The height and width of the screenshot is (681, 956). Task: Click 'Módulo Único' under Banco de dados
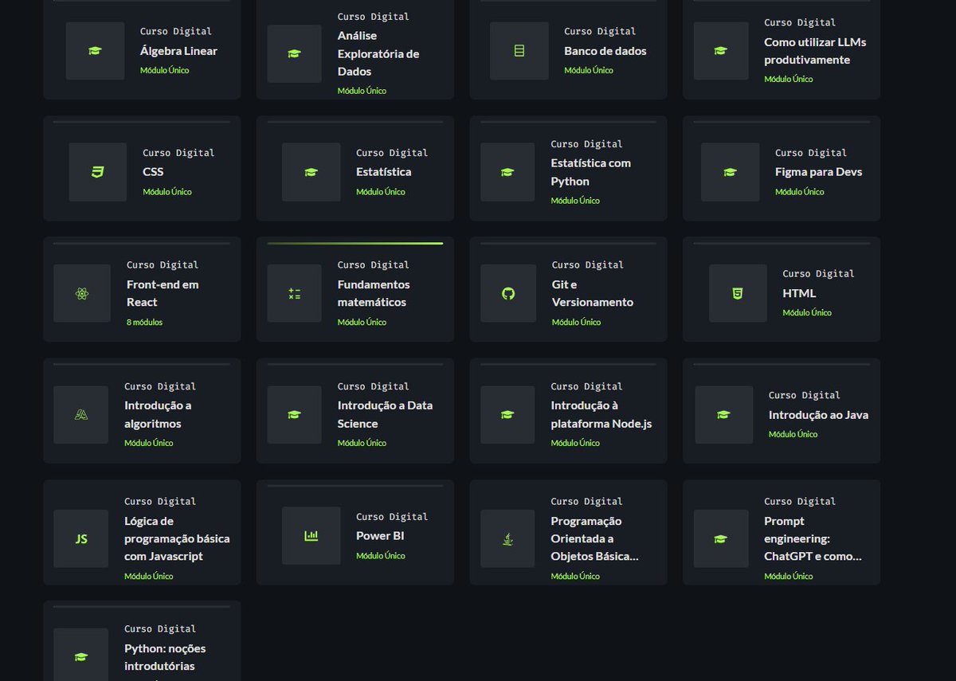coord(589,71)
